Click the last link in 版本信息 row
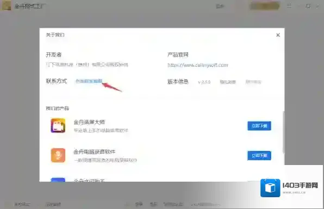The image size is (324, 209). (x=253, y=82)
